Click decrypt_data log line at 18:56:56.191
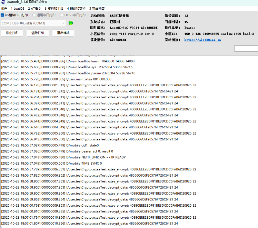The image size is (258, 228). coord(90,91)
